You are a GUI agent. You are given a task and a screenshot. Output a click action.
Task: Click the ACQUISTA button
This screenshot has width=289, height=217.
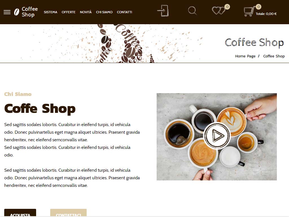[x=20, y=213]
